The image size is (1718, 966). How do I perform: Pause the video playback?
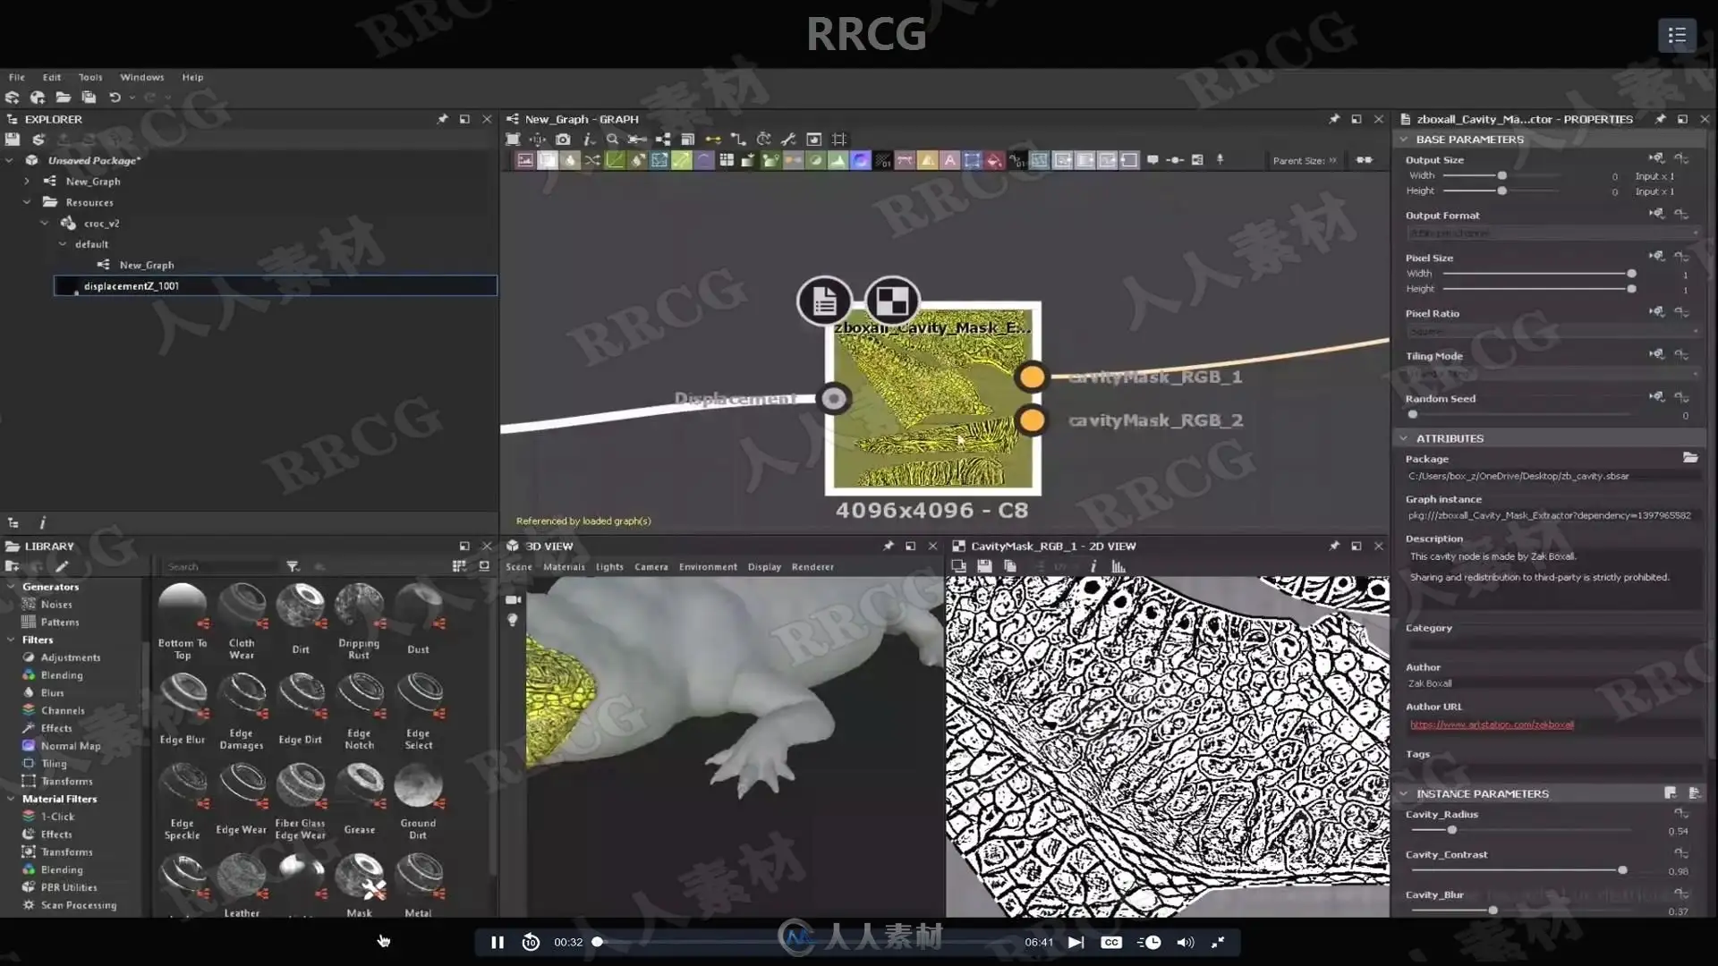[498, 942]
